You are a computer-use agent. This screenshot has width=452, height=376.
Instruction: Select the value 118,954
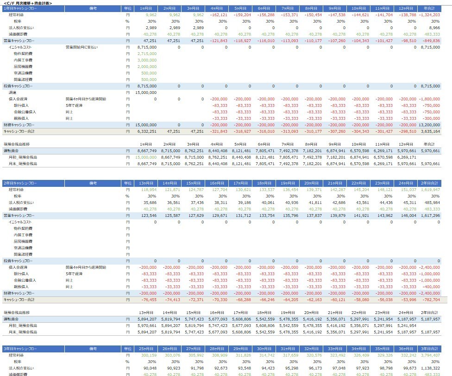pyautogui.click(x=149, y=190)
